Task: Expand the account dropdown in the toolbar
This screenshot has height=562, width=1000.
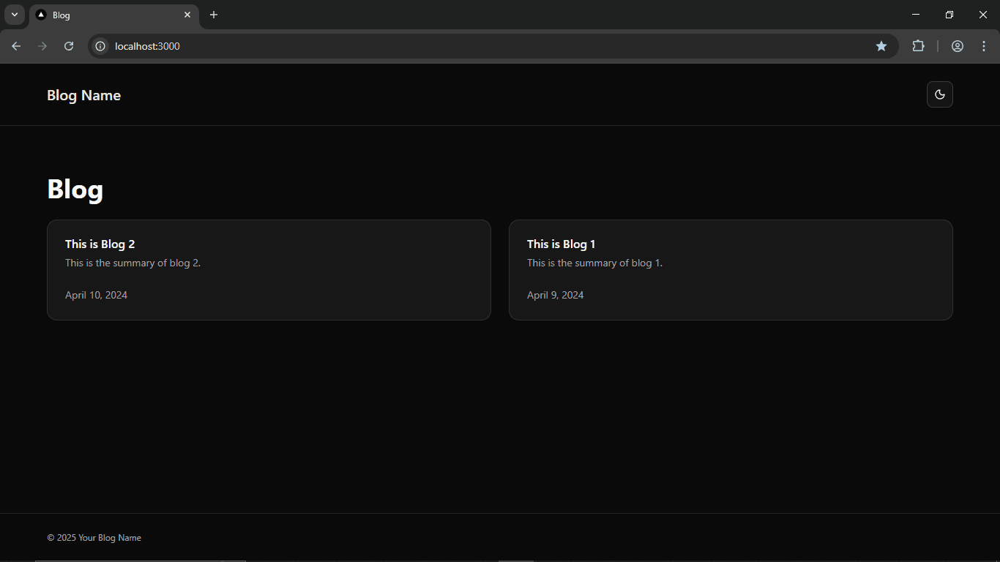Action: [x=958, y=45]
